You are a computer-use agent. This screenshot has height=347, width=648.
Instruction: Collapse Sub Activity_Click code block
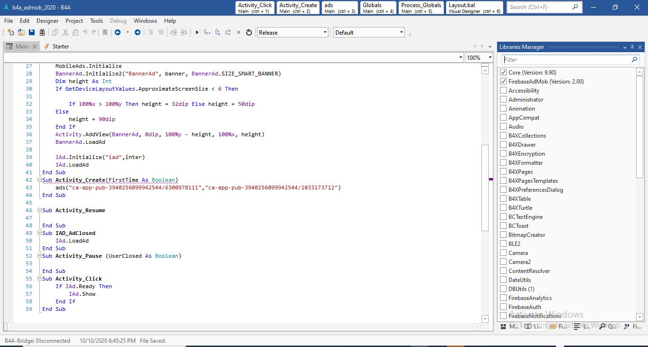click(39, 279)
